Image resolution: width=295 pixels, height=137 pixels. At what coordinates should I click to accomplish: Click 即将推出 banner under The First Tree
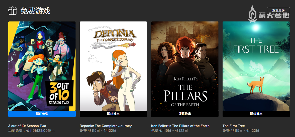[x=256, y=114]
